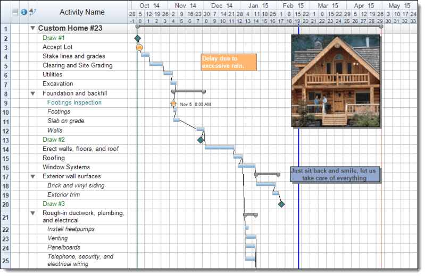Select the Accept Lot orange circle marker
Image resolution: width=425 pixels, height=276 pixels.
tap(139, 48)
